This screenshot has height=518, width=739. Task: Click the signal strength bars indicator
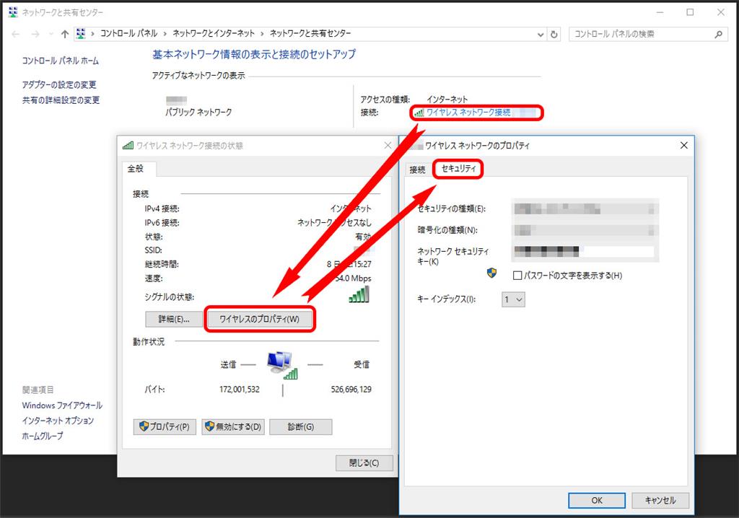tap(359, 295)
